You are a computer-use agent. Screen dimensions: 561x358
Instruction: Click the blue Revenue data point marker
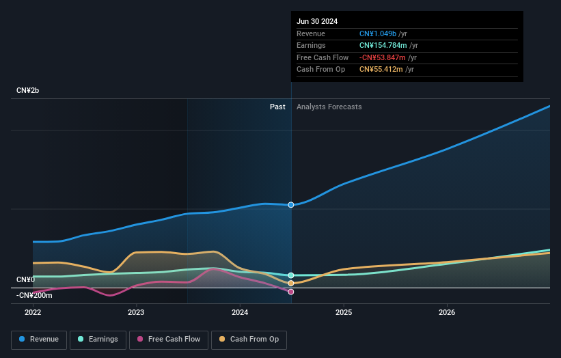291,205
